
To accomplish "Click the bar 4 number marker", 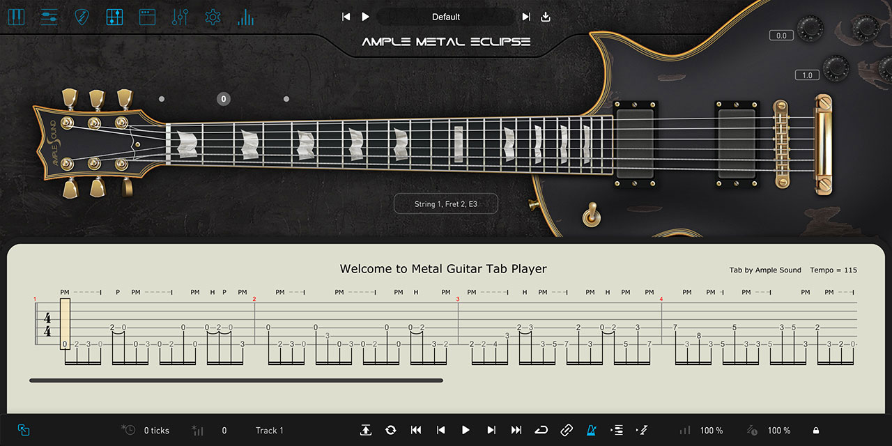I will click(661, 299).
